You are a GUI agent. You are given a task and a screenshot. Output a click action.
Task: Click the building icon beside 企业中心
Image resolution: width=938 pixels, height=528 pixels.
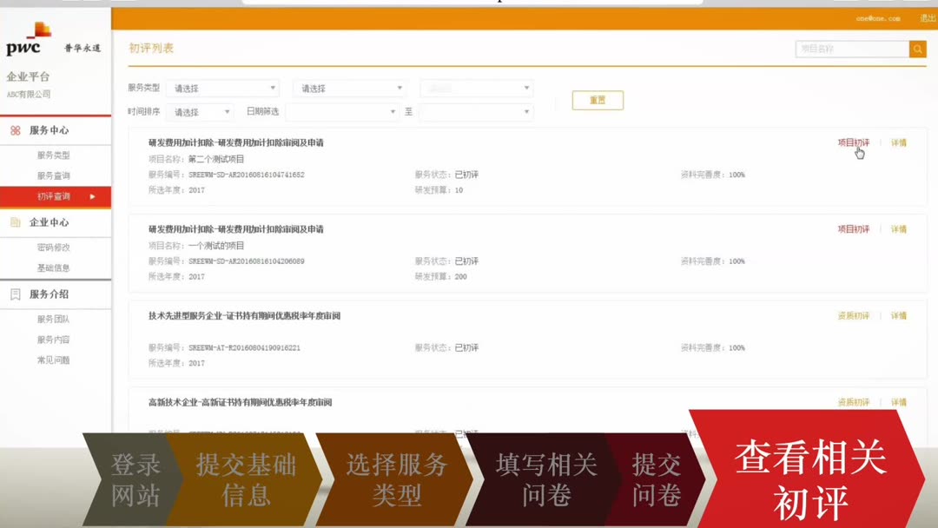click(15, 222)
